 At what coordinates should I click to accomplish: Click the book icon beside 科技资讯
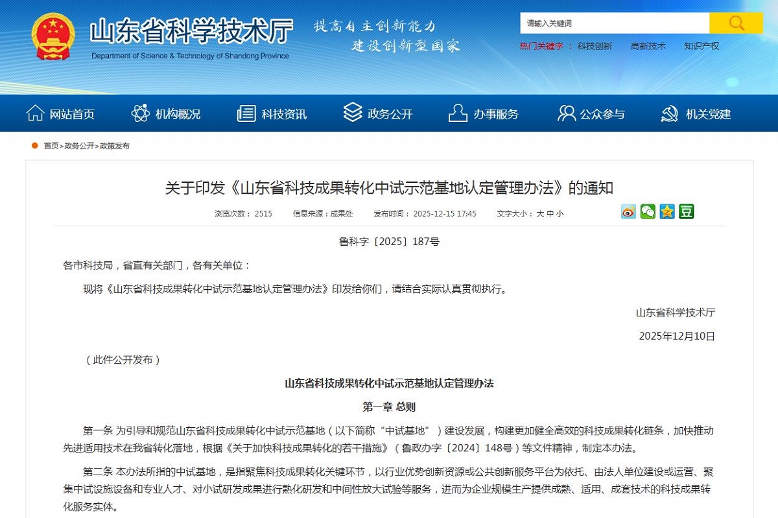pyautogui.click(x=245, y=113)
